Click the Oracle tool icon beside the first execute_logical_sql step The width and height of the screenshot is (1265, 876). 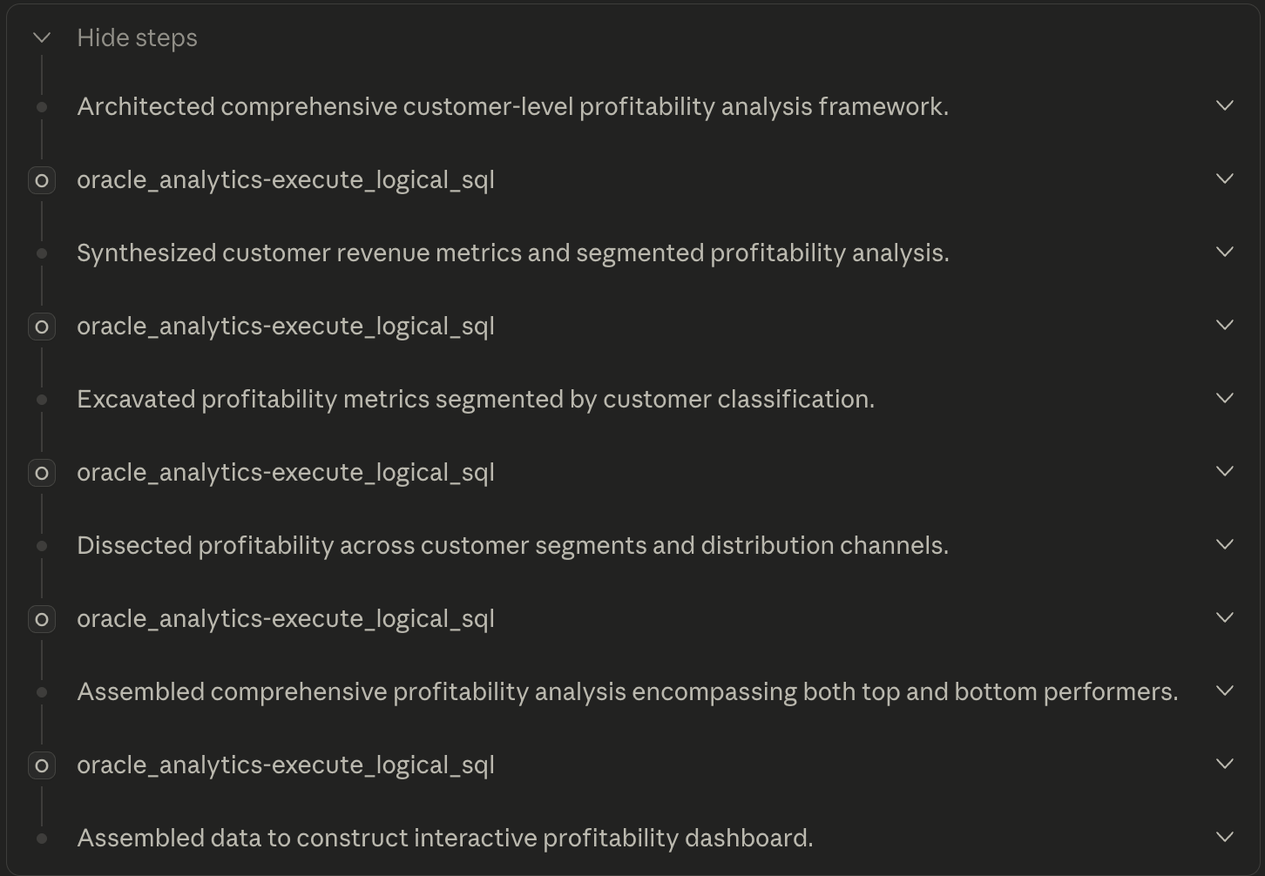[41, 179]
